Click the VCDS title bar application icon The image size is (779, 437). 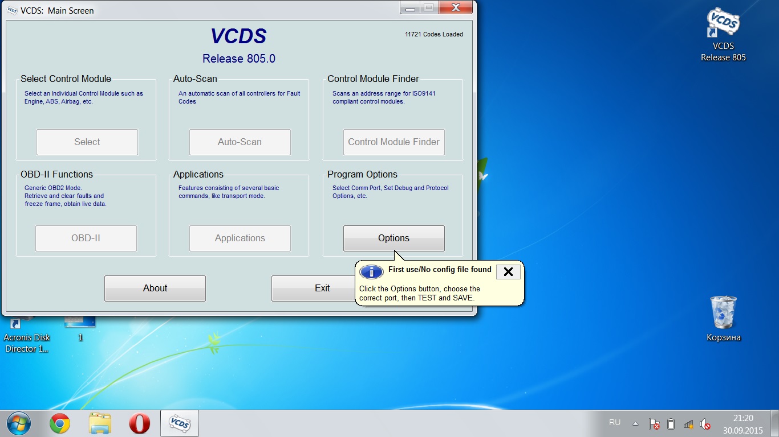click(x=11, y=10)
